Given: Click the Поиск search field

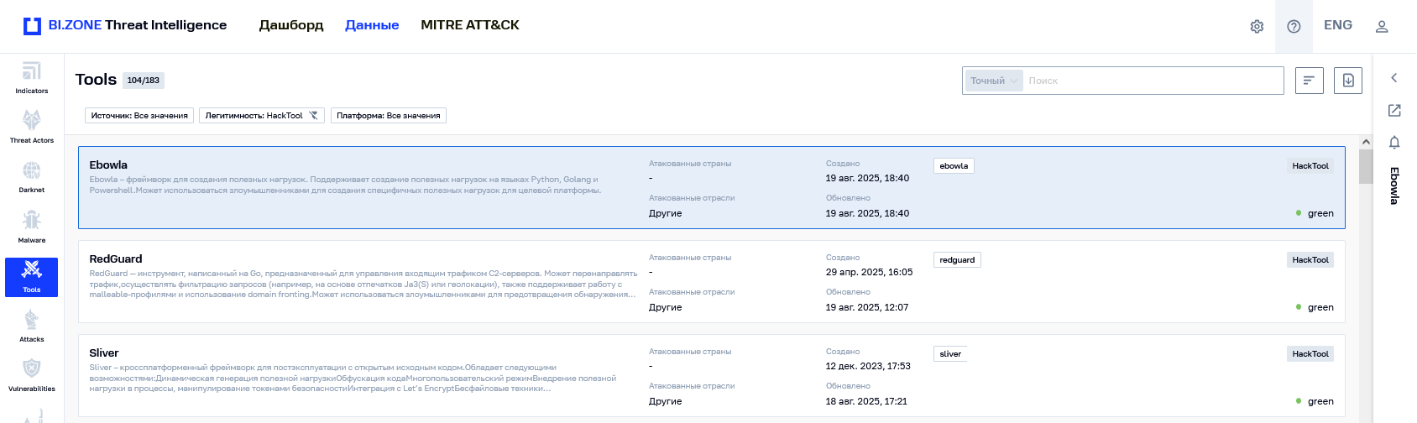Looking at the screenshot, I should (1153, 81).
